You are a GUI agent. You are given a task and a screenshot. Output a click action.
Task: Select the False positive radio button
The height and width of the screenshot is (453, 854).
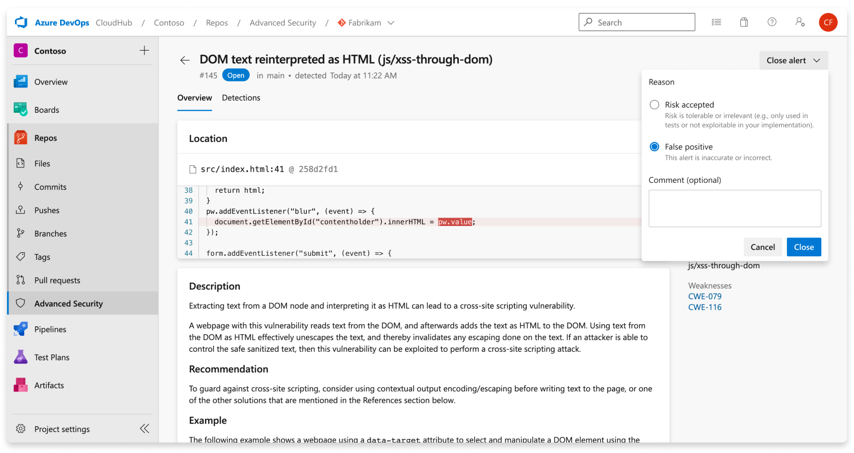click(x=654, y=147)
